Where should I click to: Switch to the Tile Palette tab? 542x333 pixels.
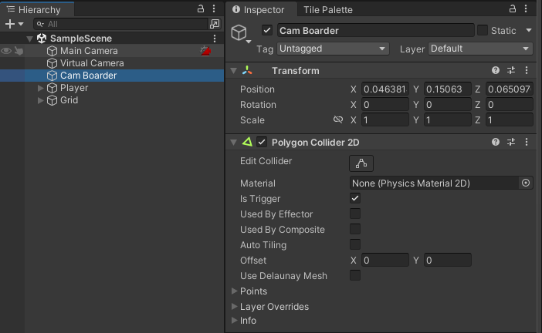pyautogui.click(x=327, y=10)
